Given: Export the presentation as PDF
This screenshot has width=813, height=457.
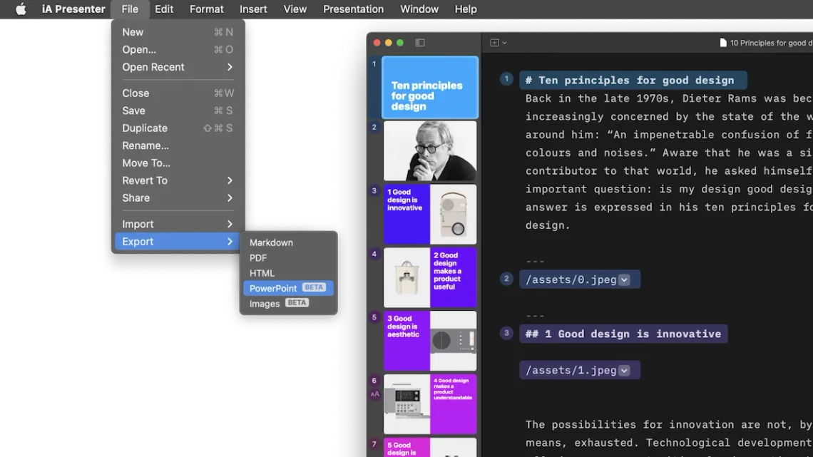Looking at the screenshot, I should (x=257, y=257).
